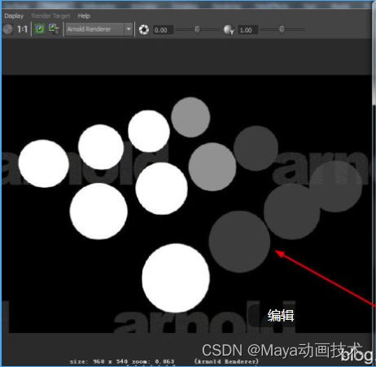This screenshot has height=367, width=376.
Task: Click the exposure value field 0.00
Action: click(163, 30)
